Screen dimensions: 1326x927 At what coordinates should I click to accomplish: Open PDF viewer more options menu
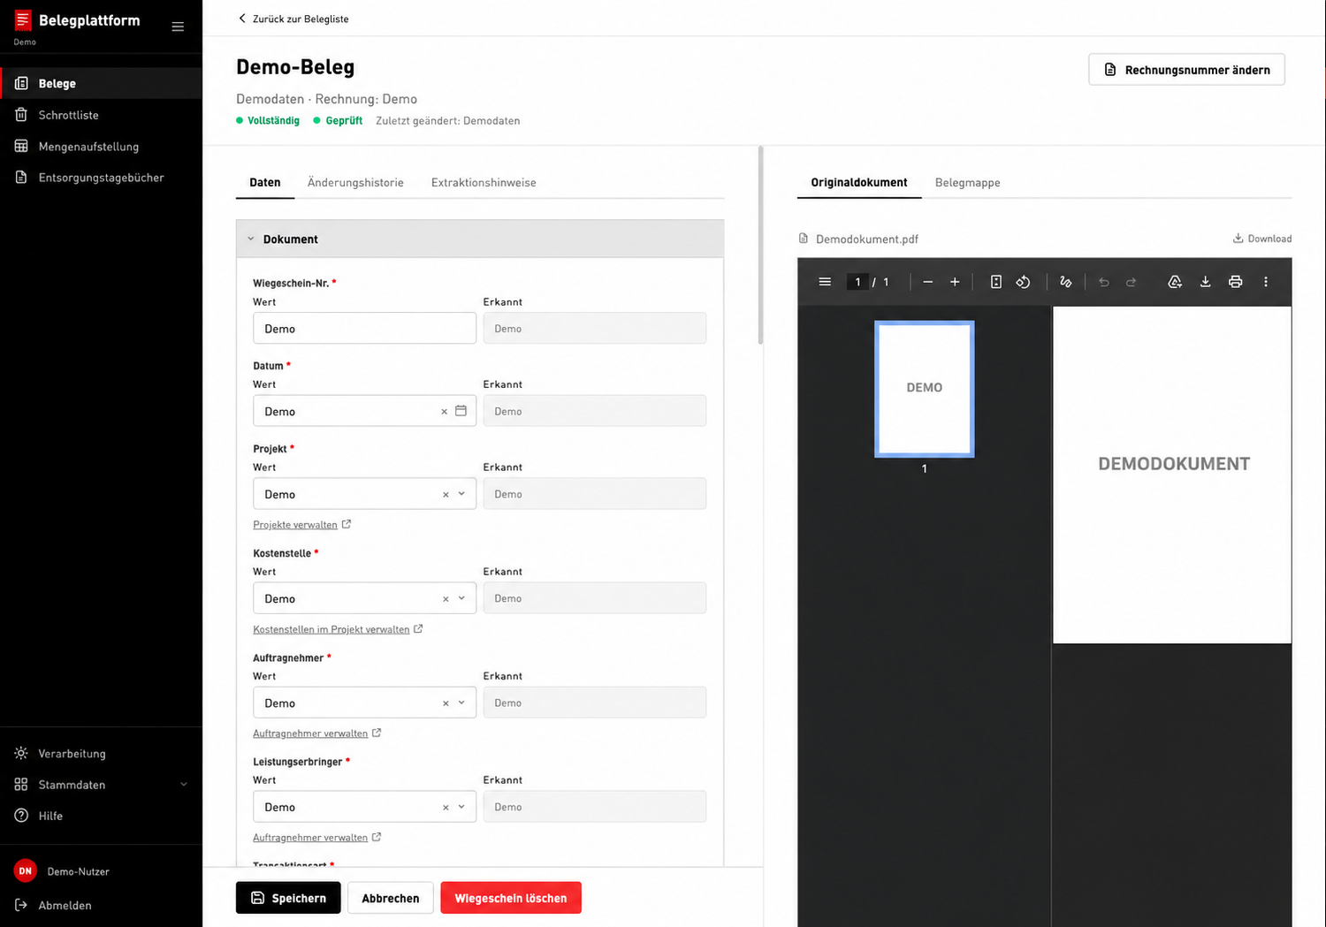(1266, 282)
